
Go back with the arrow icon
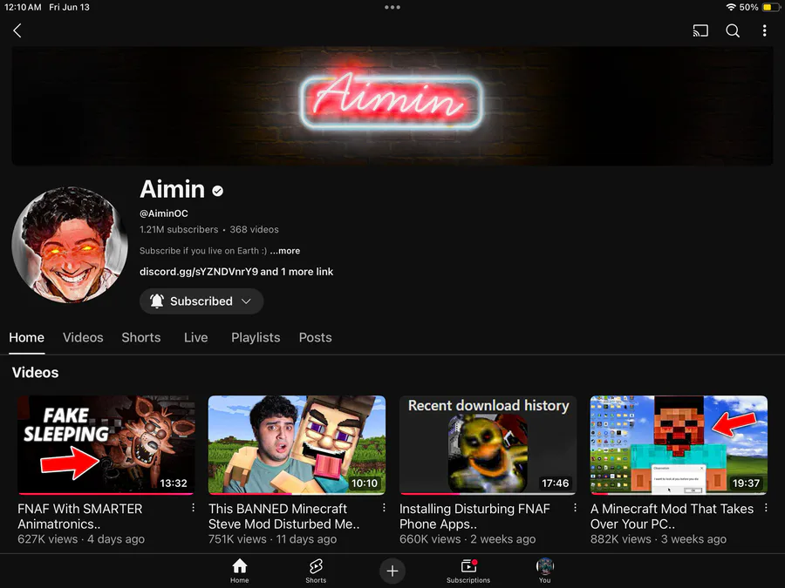[x=17, y=30]
